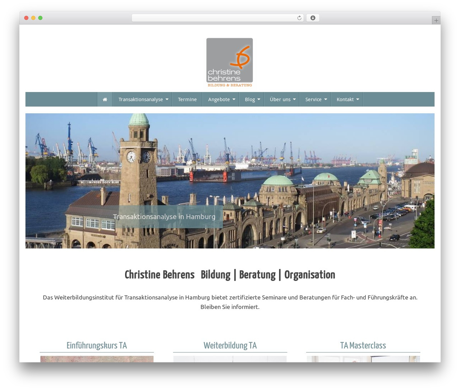Open the Weiterbildung TA heading link
Image resolution: width=460 pixels, height=390 pixels.
tap(230, 345)
